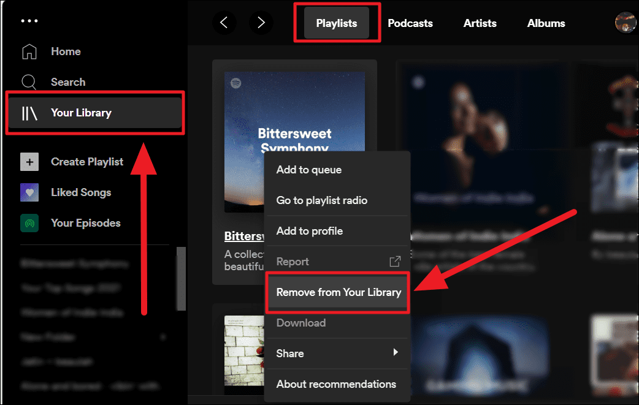Choose Report in the context menu
The width and height of the screenshot is (639, 405).
pos(337,261)
